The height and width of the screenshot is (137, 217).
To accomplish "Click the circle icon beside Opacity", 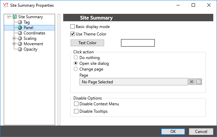I will click(20, 49).
